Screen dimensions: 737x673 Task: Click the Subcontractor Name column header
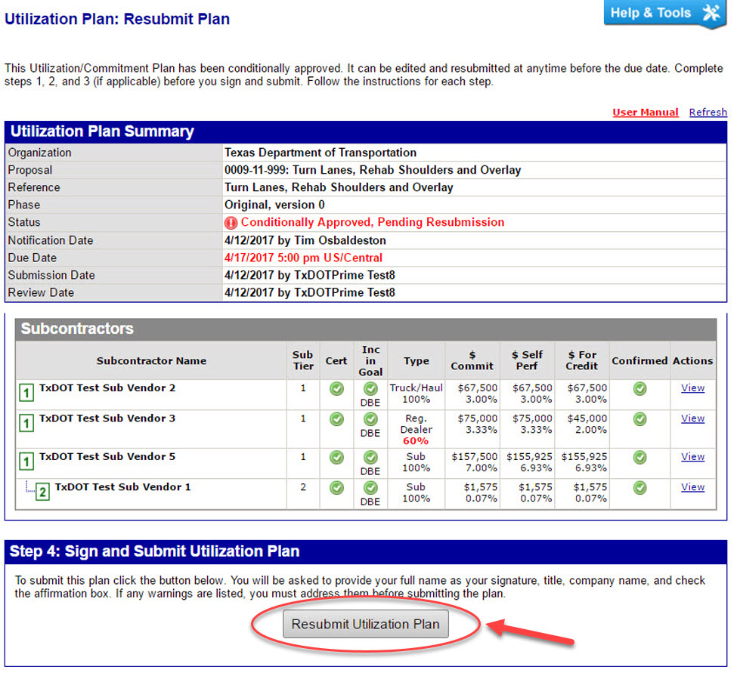tap(151, 361)
